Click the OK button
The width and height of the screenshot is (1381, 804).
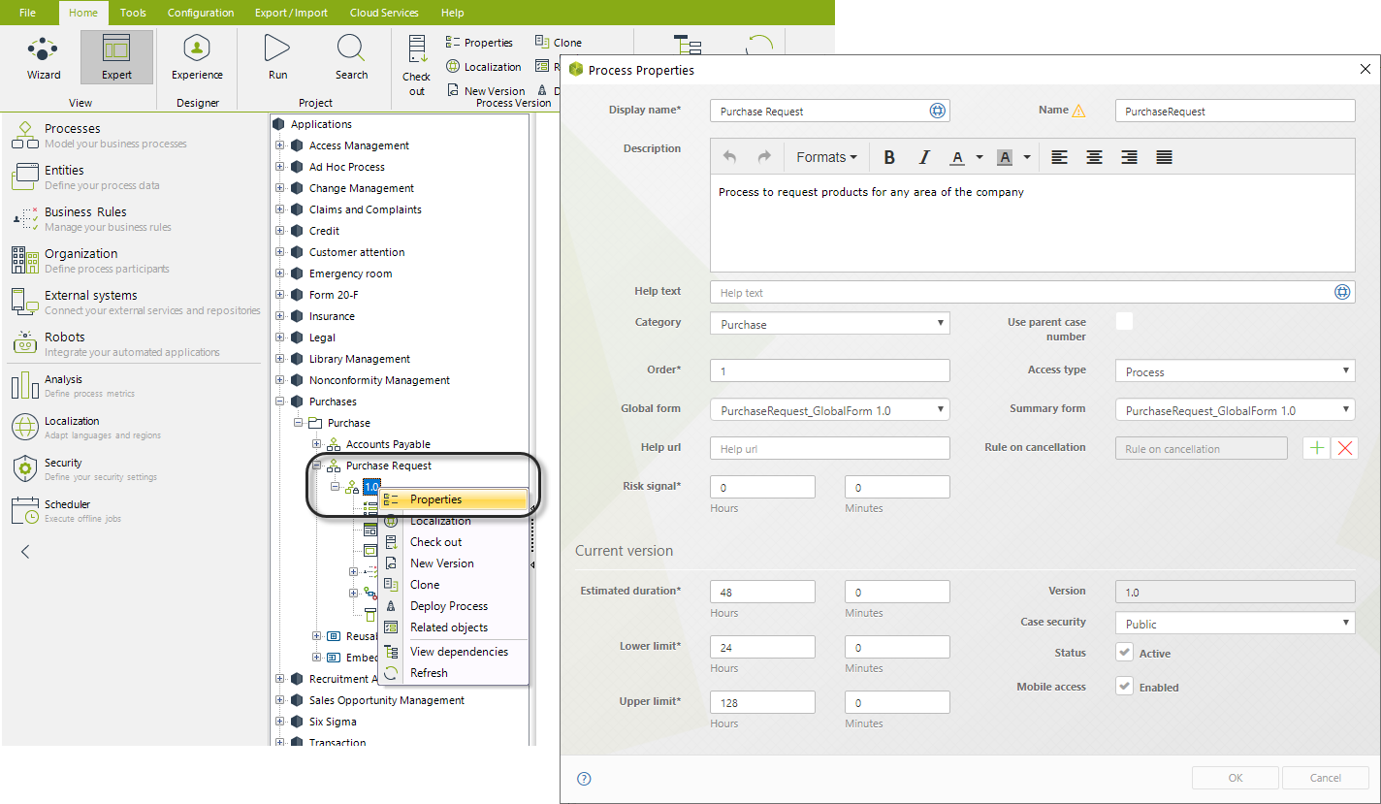click(x=1235, y=778)
